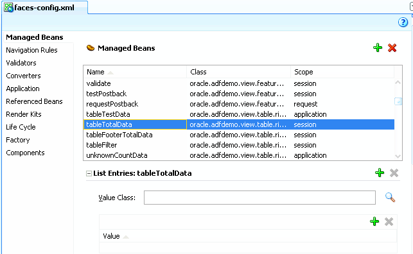Open Components section
This screenshot has height=254, width=413.
[25, 153]
